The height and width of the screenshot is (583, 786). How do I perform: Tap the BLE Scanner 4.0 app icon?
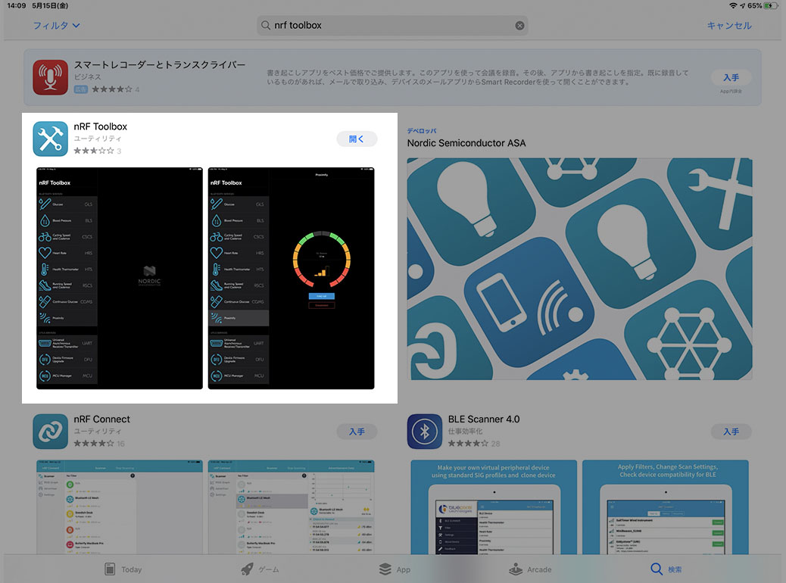point(425,431)
